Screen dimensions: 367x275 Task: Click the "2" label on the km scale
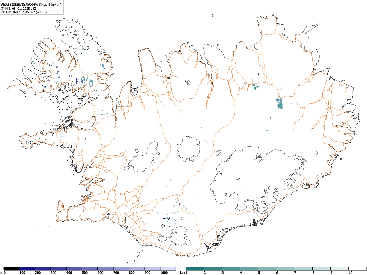(205, 273)
